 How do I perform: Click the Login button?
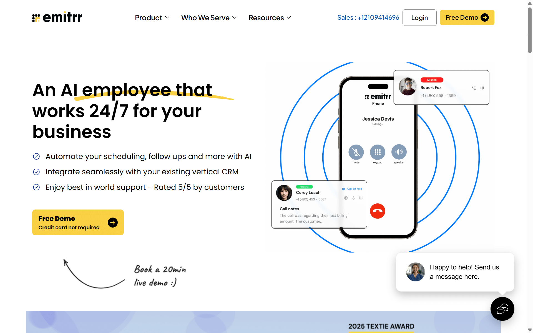point(419,17)
